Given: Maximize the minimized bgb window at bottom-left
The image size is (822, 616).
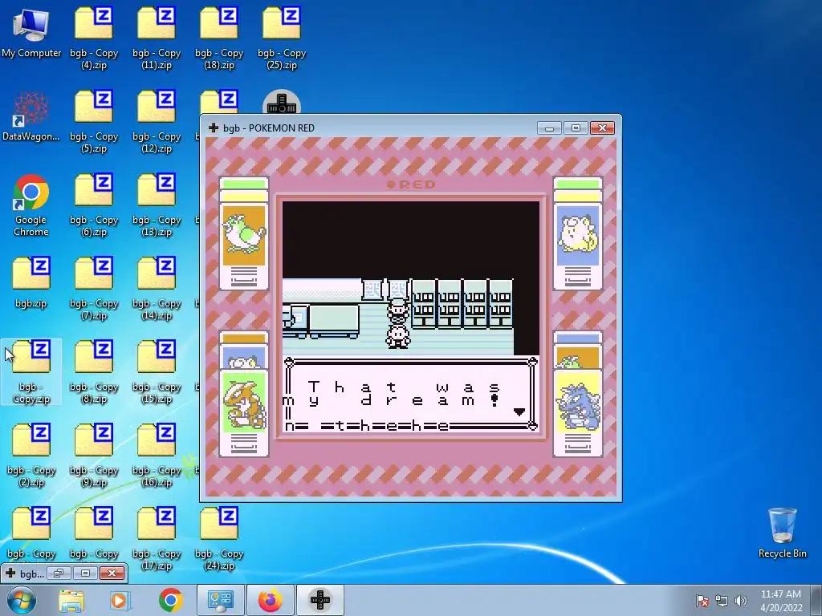Looking at the screenshot, I should [85, 573].
